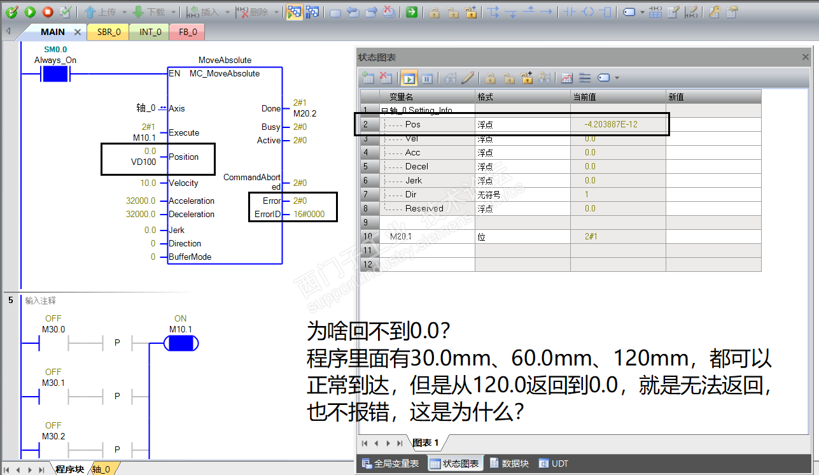Click the 插入 insert button
Image resolution: width=819 pixels, height=475 pixels.
click(x=202, y=11)
